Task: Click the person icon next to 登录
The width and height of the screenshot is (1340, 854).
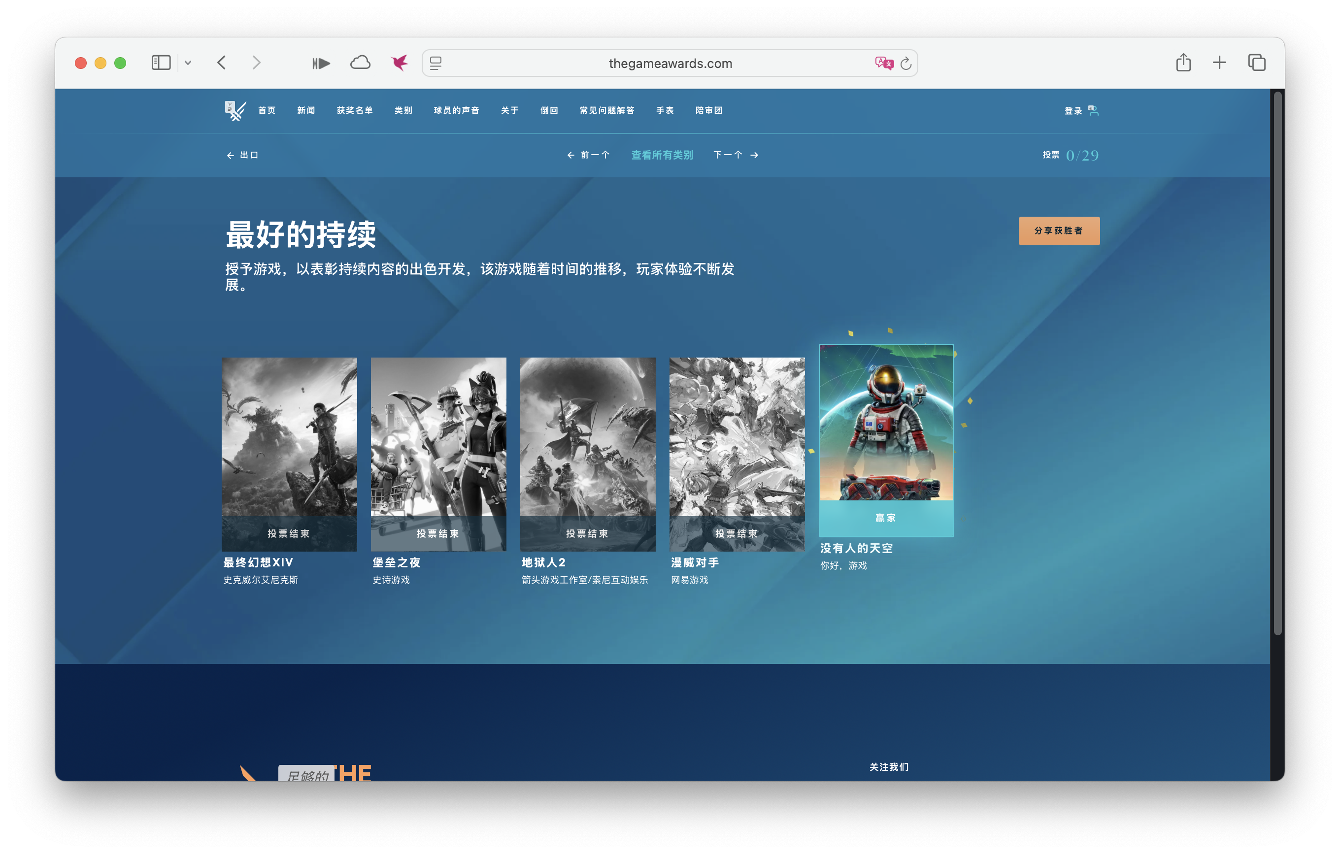Action: (x=1094, y=110)
